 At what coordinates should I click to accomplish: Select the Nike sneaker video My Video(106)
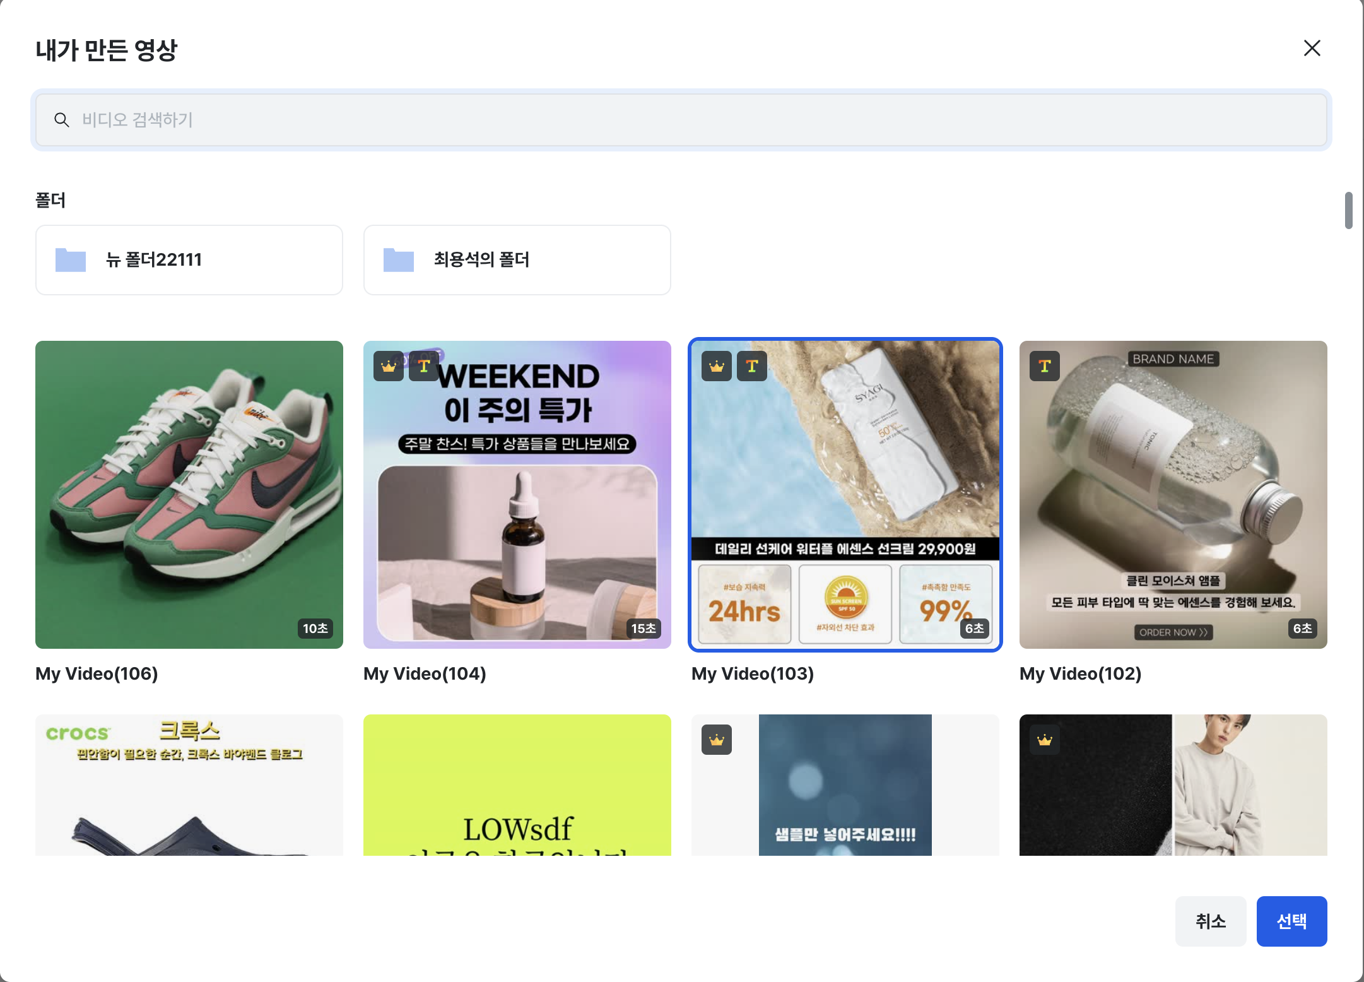coord(189,495)
